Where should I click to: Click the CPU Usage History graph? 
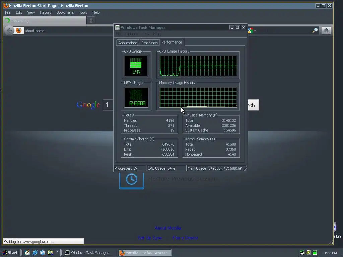pyautogui.click(x=198, y=66)
